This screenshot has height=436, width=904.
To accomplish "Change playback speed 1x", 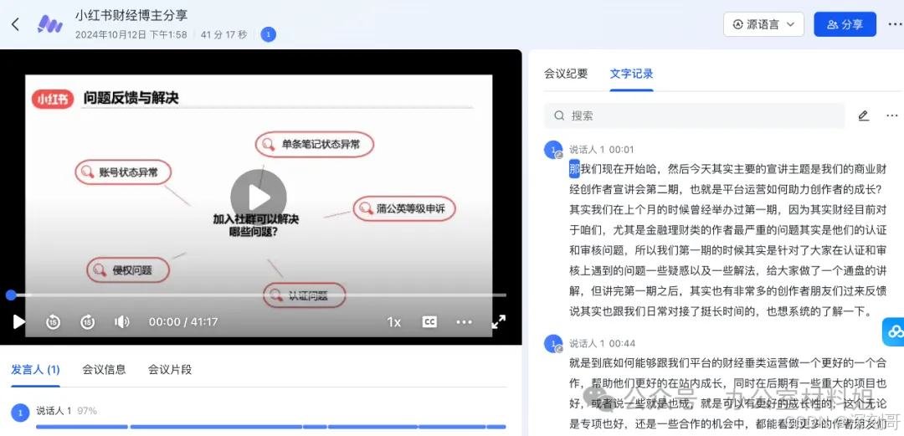I will click(x=393, y=322).
